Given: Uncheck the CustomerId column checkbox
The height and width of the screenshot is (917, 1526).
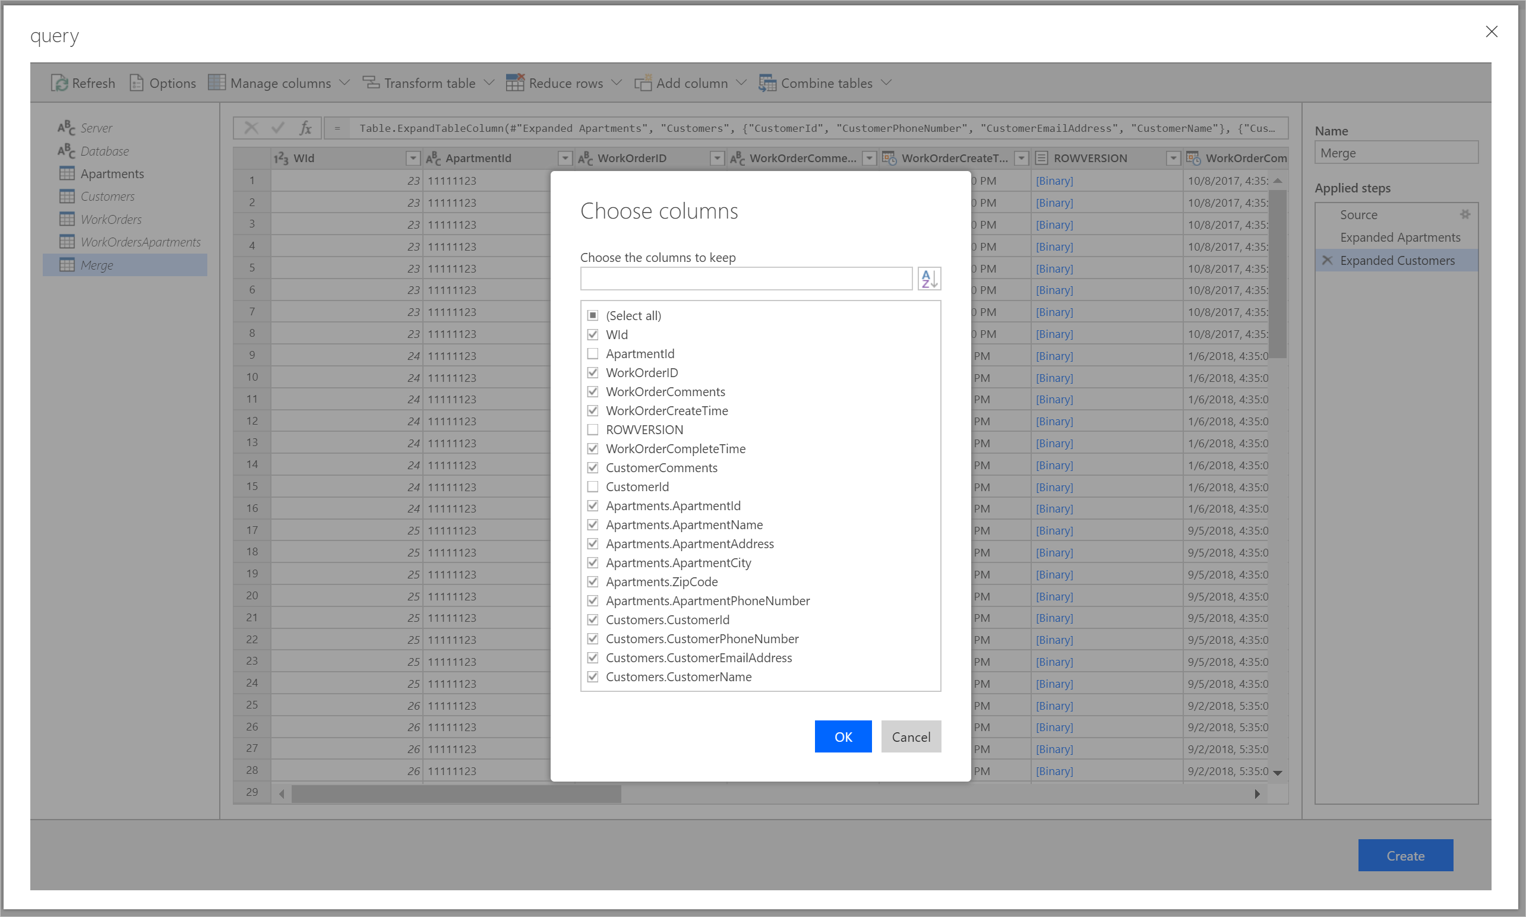Looking at the screenshot, I should (592, 486).
